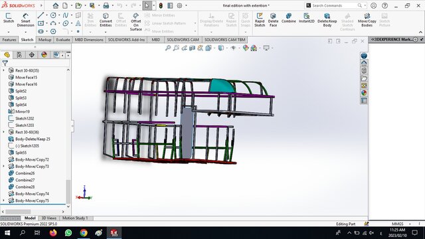Viewport: 425px width, 239px height.
Task: Open the Markup ribbon tab
Action: pos(44,40)
